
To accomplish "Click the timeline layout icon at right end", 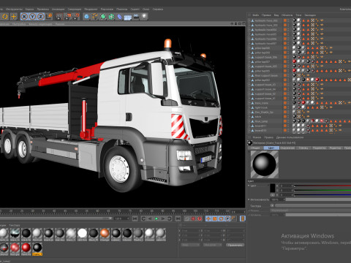I will 242,218.
